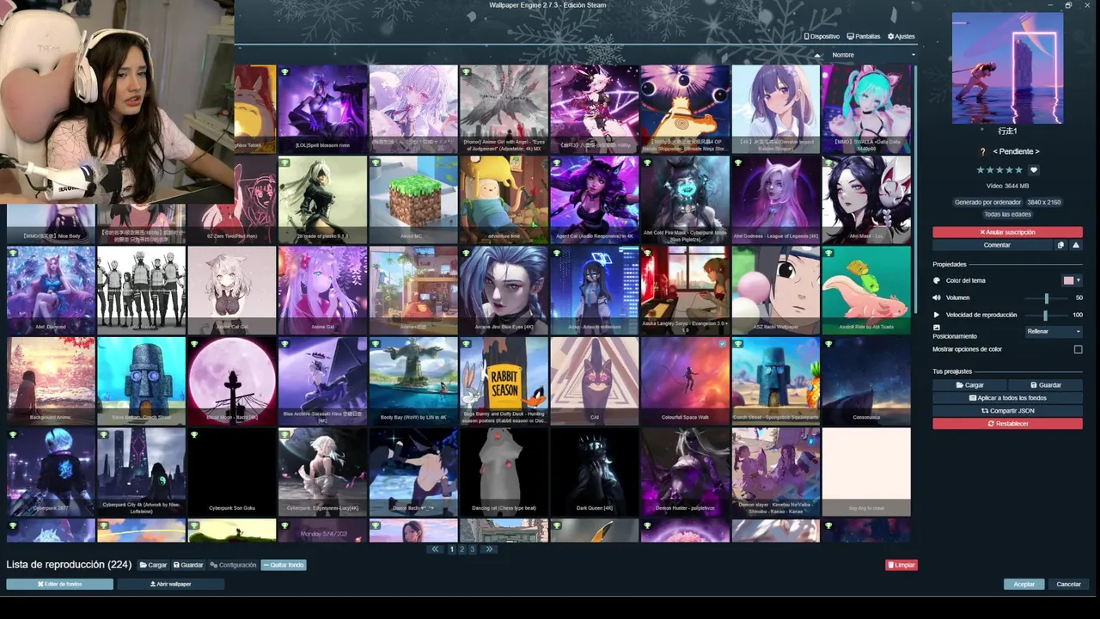Click the wallpaper preview image in side panel
The height and width of the screenshot is (619, 1100).
tap(1007, 68)
